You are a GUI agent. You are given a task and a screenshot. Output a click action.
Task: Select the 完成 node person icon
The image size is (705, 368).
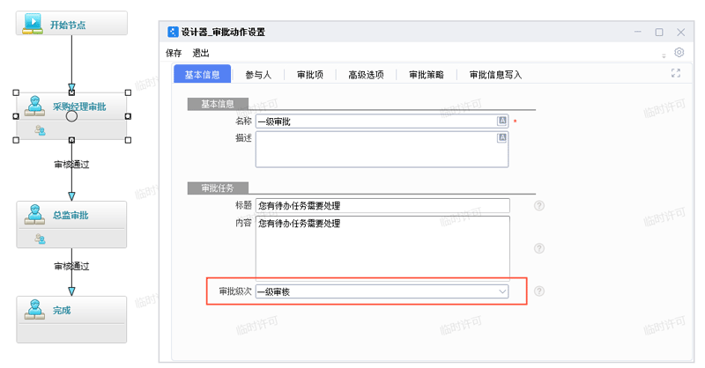pyautogui.click(x=34, y=310)
